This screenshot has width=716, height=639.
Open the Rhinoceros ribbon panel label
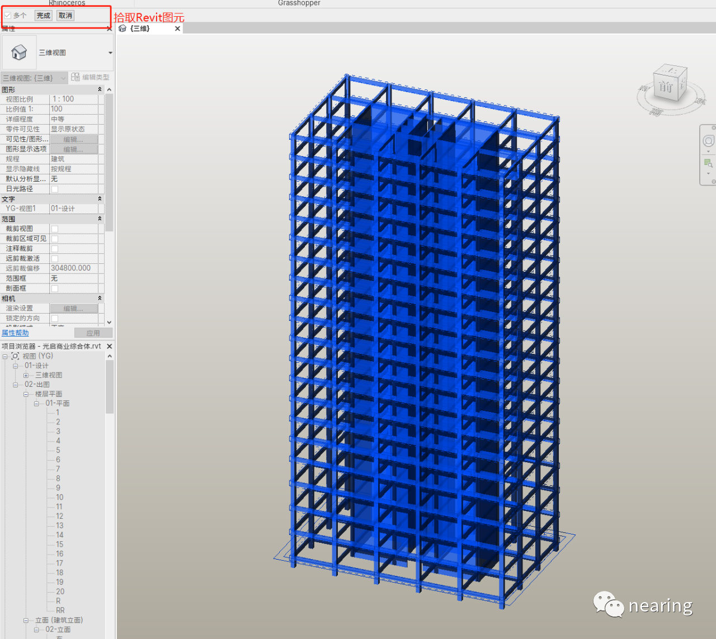pyautogui.click(x=67, y=3)
